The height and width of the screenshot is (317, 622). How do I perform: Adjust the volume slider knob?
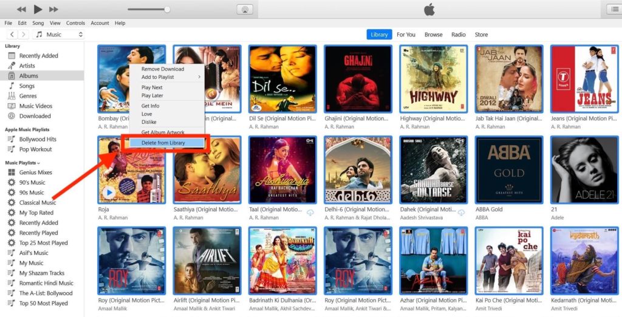point(167,9)
